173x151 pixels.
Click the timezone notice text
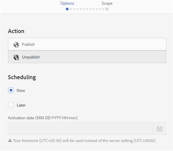84,141
